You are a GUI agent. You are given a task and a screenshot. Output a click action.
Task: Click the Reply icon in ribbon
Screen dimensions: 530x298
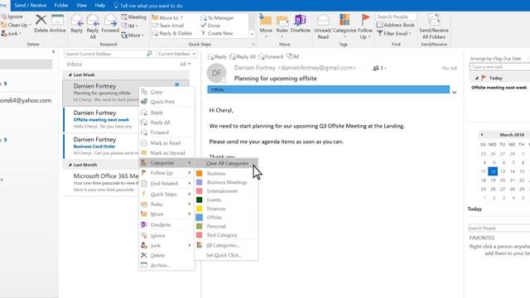(77, 23)
